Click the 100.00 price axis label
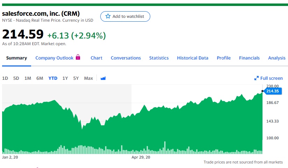288x168 pixels. coord(273,138)
